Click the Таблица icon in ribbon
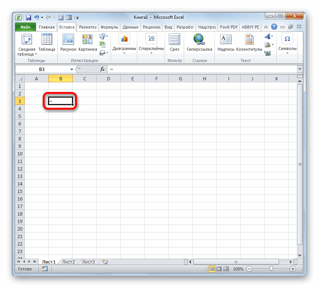 click(x=46, y=39)
